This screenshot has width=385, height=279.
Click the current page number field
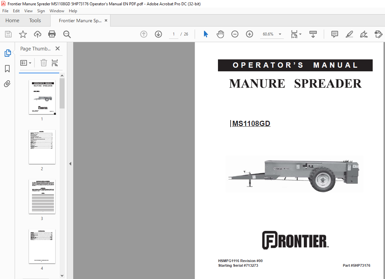click(x=174, y=34)
